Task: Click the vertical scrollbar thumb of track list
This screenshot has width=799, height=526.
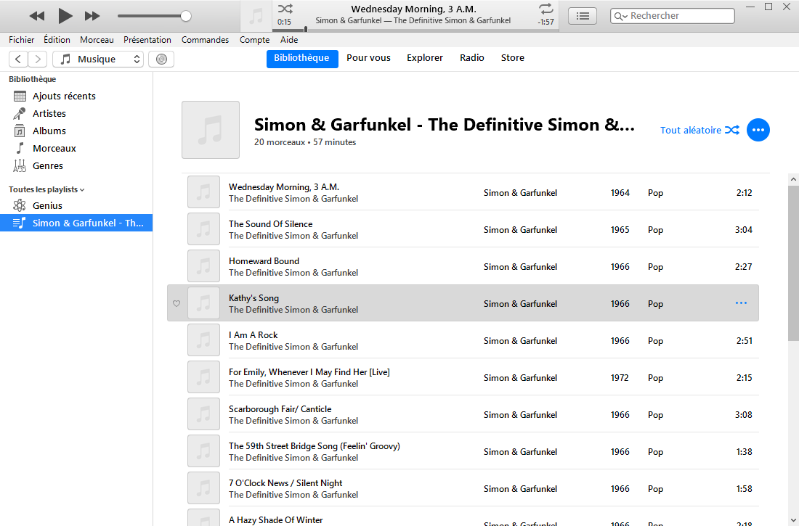Action: tap(793, 263)
